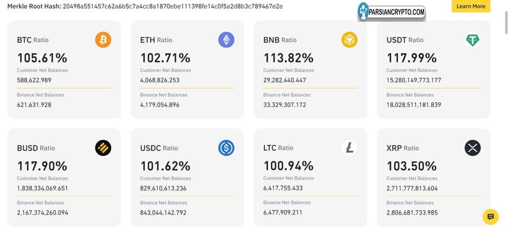Image resolution: width=508 pixels, height=231 pixels.
Task: Select the ETH 102.71% ratio value
Action: tap(165, 58)
